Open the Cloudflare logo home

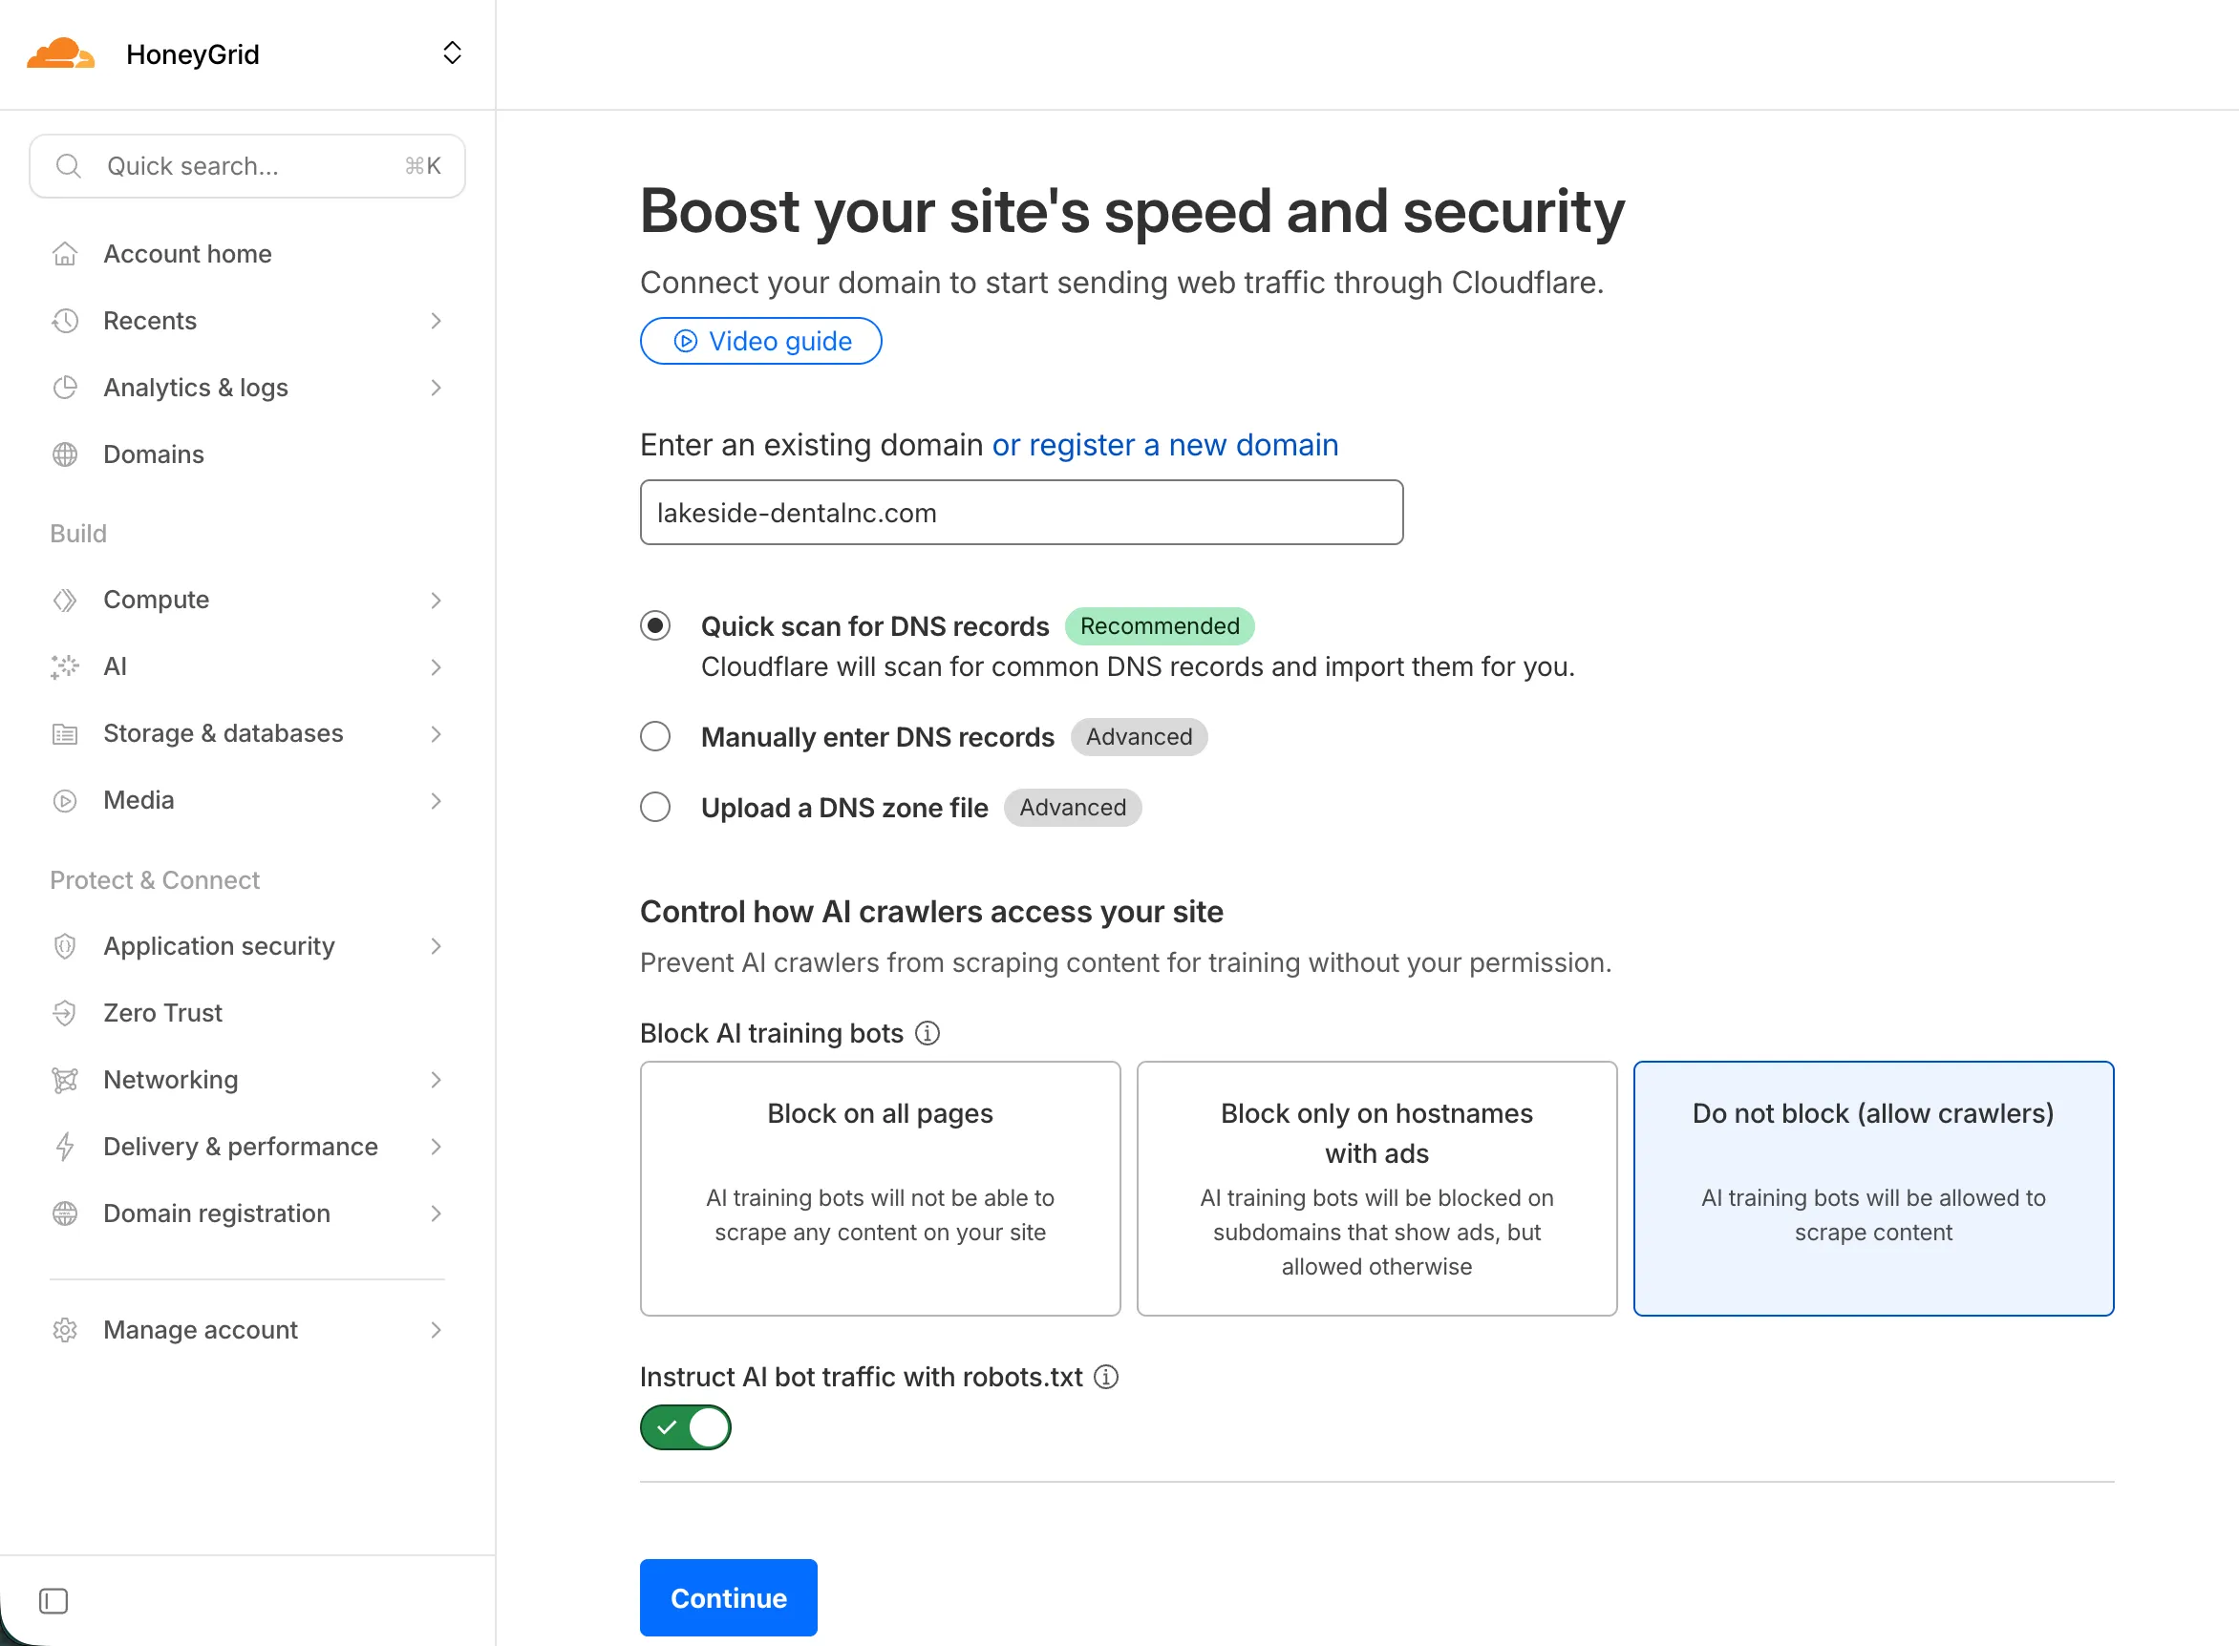(62, 53)
